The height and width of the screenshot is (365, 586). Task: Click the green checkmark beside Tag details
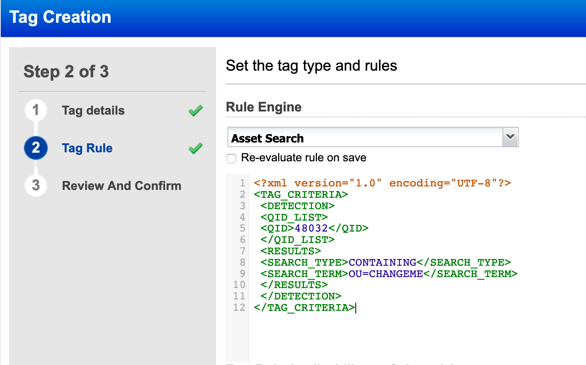[x=195, y=111]
